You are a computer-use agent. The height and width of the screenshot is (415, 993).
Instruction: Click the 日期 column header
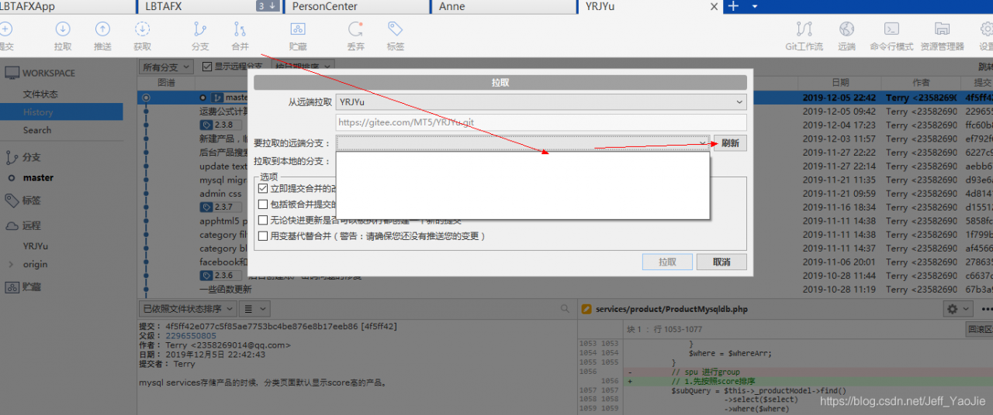click(840, 82)
